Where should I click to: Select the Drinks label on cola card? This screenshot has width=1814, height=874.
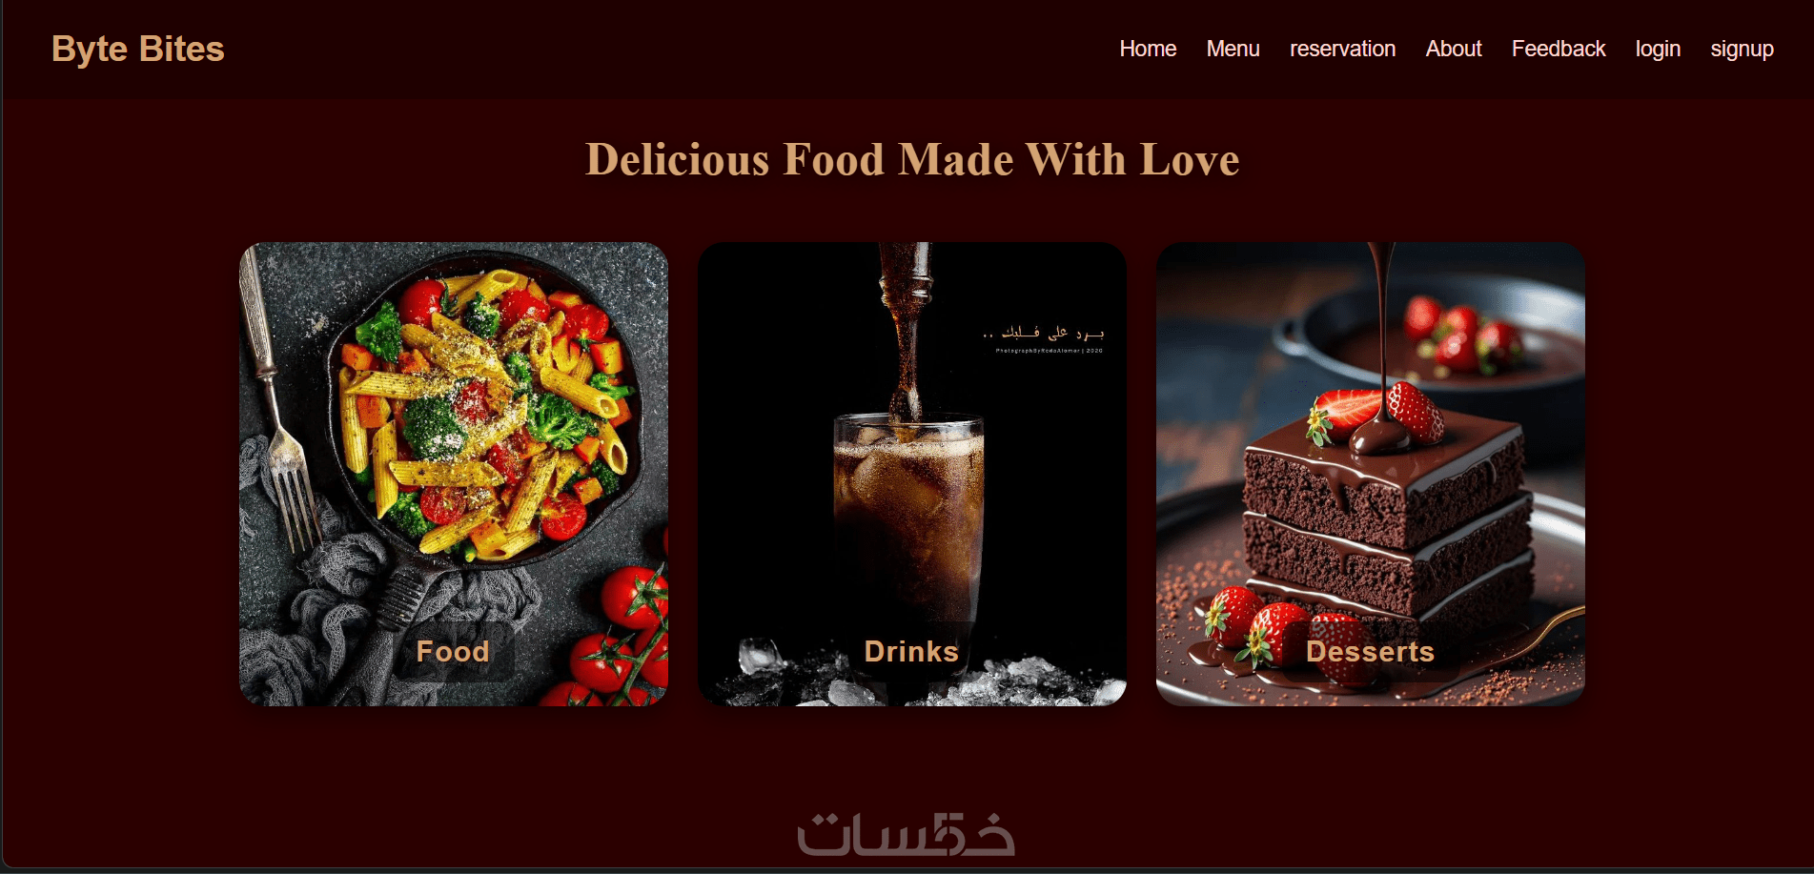coord(911,651)
